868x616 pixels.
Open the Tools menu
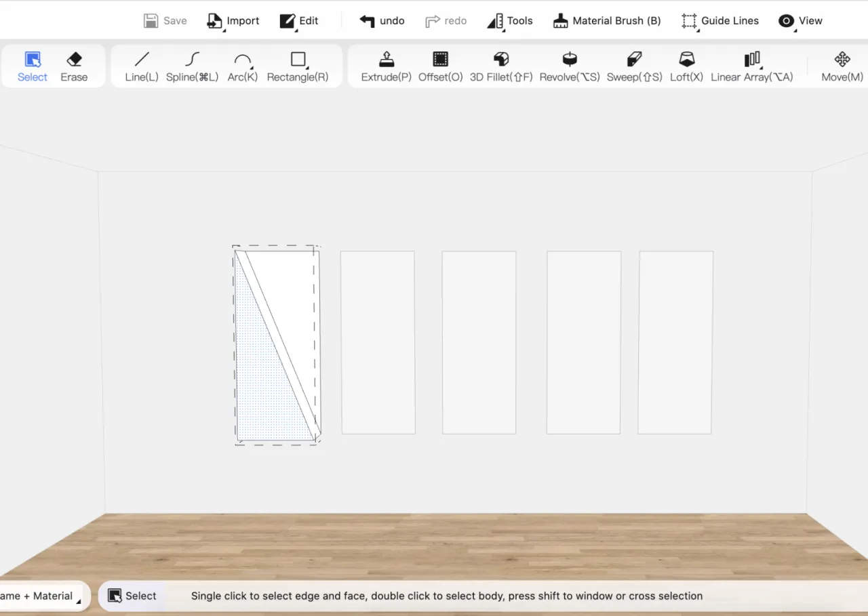click(x=510, y=21)
